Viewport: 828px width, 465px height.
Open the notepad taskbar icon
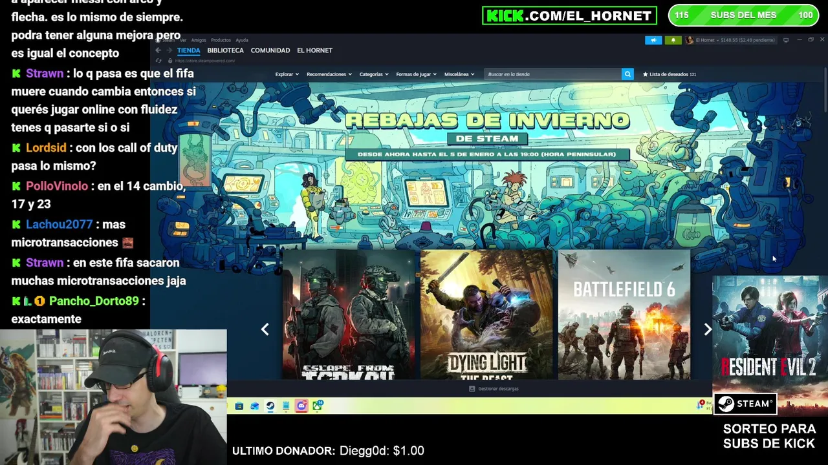point(286,406)
